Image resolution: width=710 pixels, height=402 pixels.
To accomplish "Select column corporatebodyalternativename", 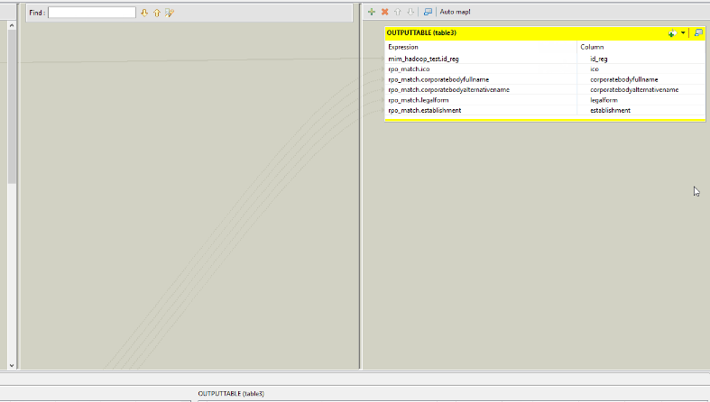I will click(x=634, y=90).
